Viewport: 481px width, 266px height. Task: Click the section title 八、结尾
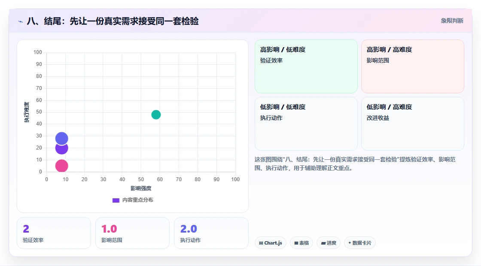click(113, 21)
